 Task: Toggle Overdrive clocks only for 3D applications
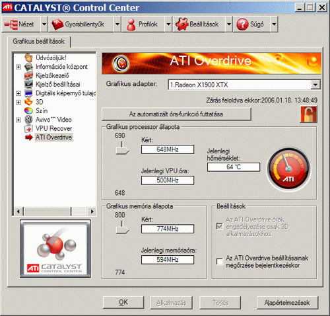click(219, 226)
